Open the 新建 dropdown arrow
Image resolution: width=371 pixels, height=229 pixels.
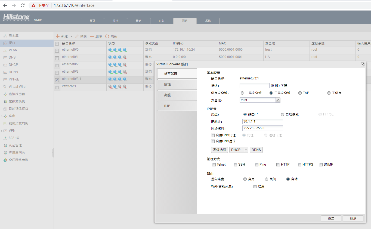71,36
